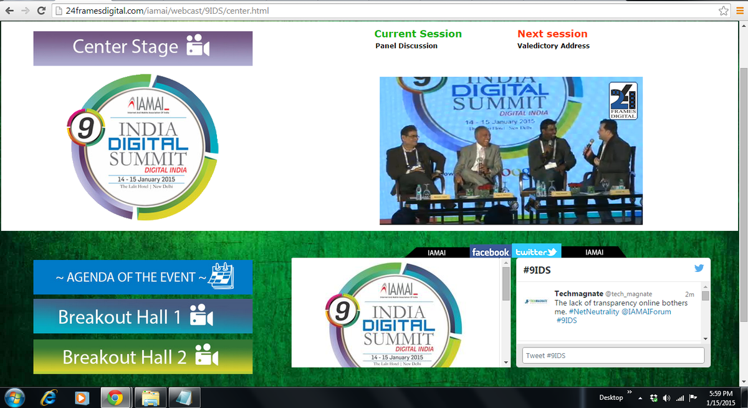Click the Twitter bird icon in widget
The width and height of the screenshot is (748, 408).
699,268
